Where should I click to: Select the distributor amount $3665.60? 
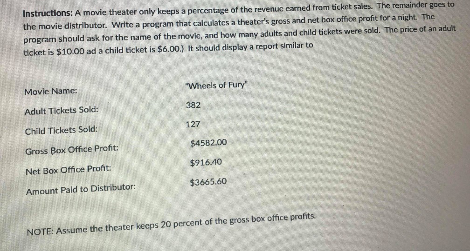tap(208, 182)
